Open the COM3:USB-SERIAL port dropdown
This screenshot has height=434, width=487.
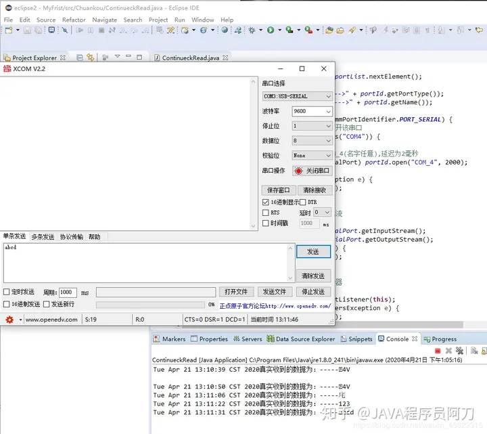297,96
